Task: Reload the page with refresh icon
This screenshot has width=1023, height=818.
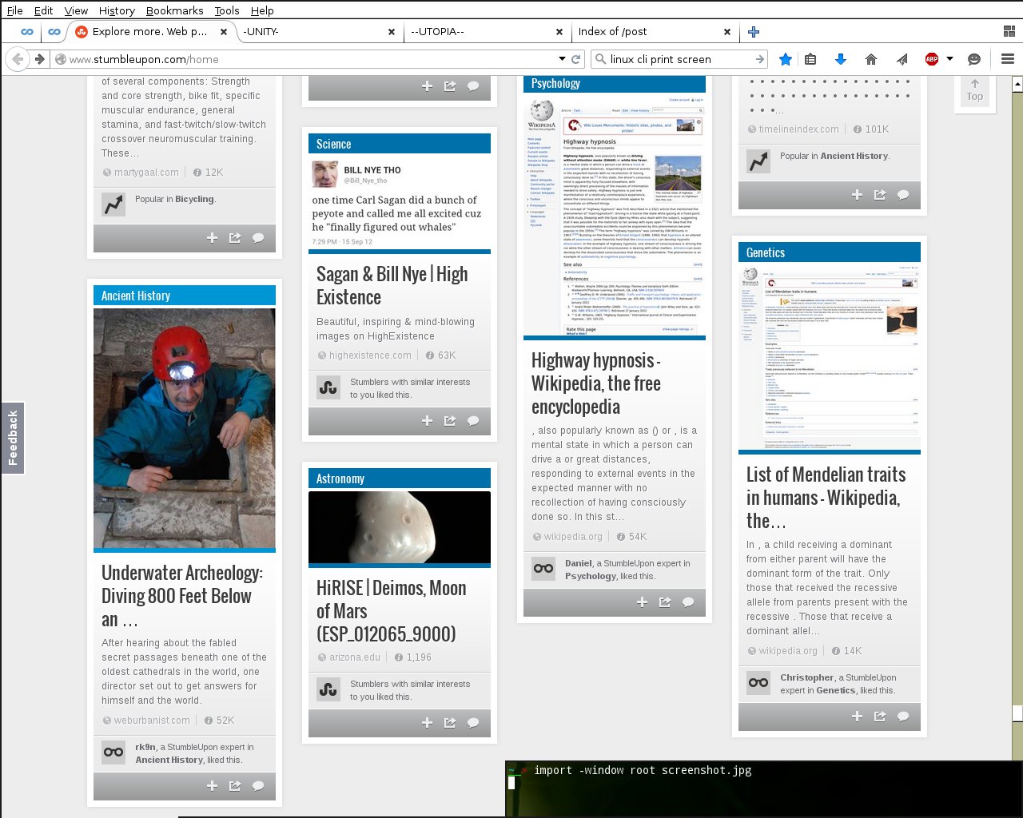Action: (x=575, y=59)
